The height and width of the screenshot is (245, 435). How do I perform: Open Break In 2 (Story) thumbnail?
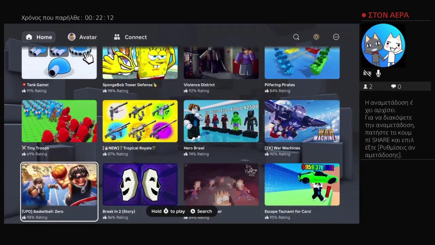(140, 184)
